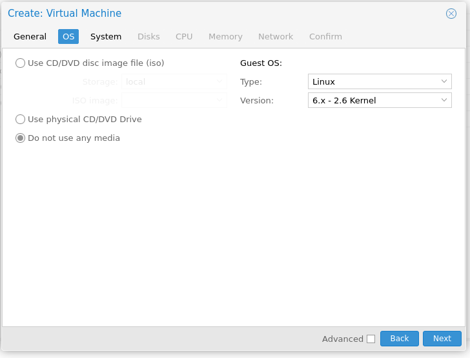The width and height of the screenshot is (470, 358).
Task: Open the Version dropdown arrow
Action: click(444, 100)
